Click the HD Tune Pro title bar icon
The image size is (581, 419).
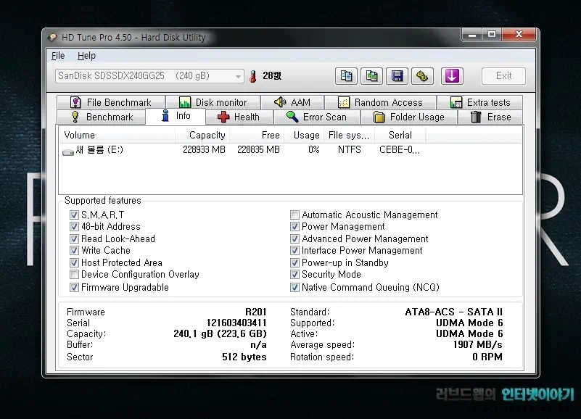(x=53, y=36)
